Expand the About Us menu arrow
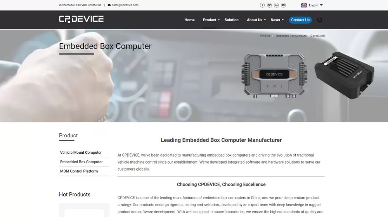Image resolution: width=388 pixels, height=217 pixels. pos(265,20)
